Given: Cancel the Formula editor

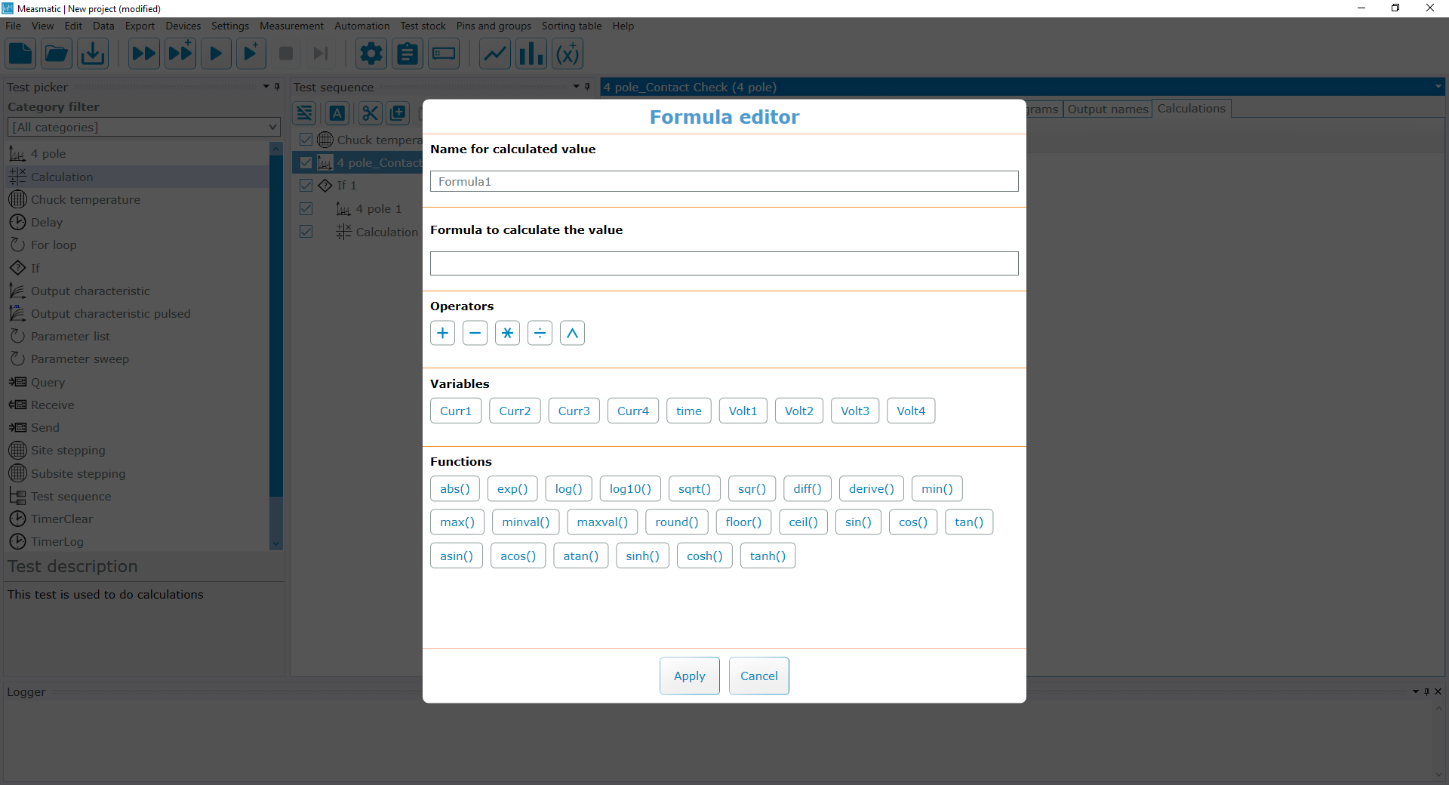Looking at the screenshot, I should pos(758,676).
